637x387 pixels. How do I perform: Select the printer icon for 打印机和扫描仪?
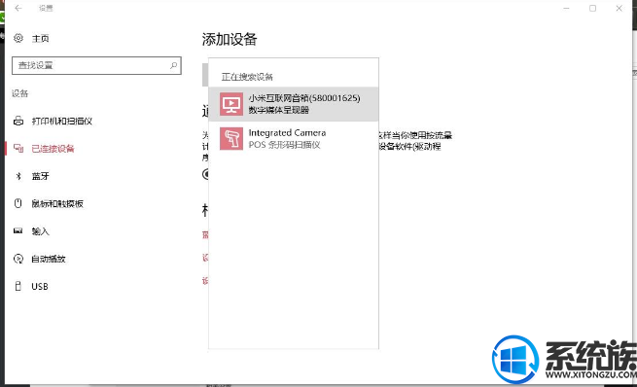[18, 121]
